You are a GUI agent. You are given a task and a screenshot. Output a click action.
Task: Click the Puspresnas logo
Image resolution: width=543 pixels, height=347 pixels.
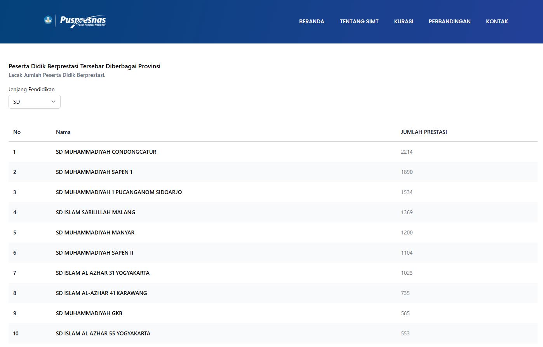point(75,21)
